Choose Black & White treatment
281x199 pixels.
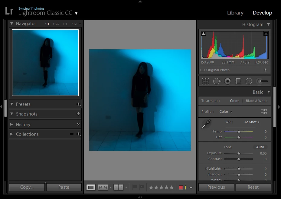click(256, 101)
